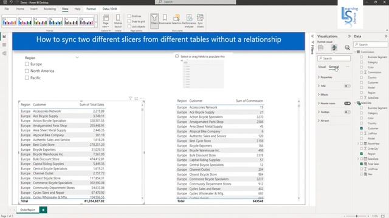Click Focus mode icon above sales table
Screen dimensions: 389x218
pos(136,98)
